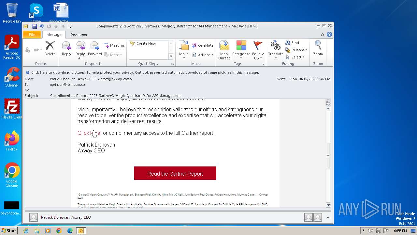Click the message scrollbar thumb
Image resolution: width=417 pixels, height=235 pixels.
tap(328, 156)
